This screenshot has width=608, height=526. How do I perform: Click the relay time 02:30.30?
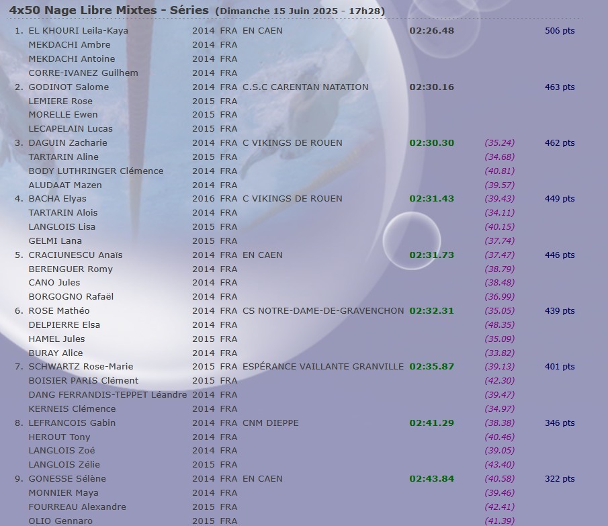(x=431, y=143)
